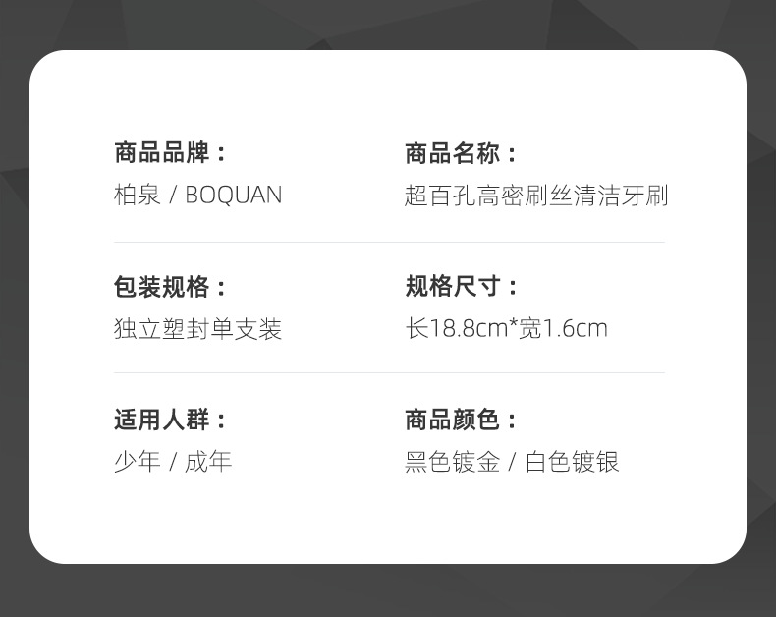The image size is (776, 617).
Task: Click the 长18.8cm length value
Action: click(x=455, y=328)
